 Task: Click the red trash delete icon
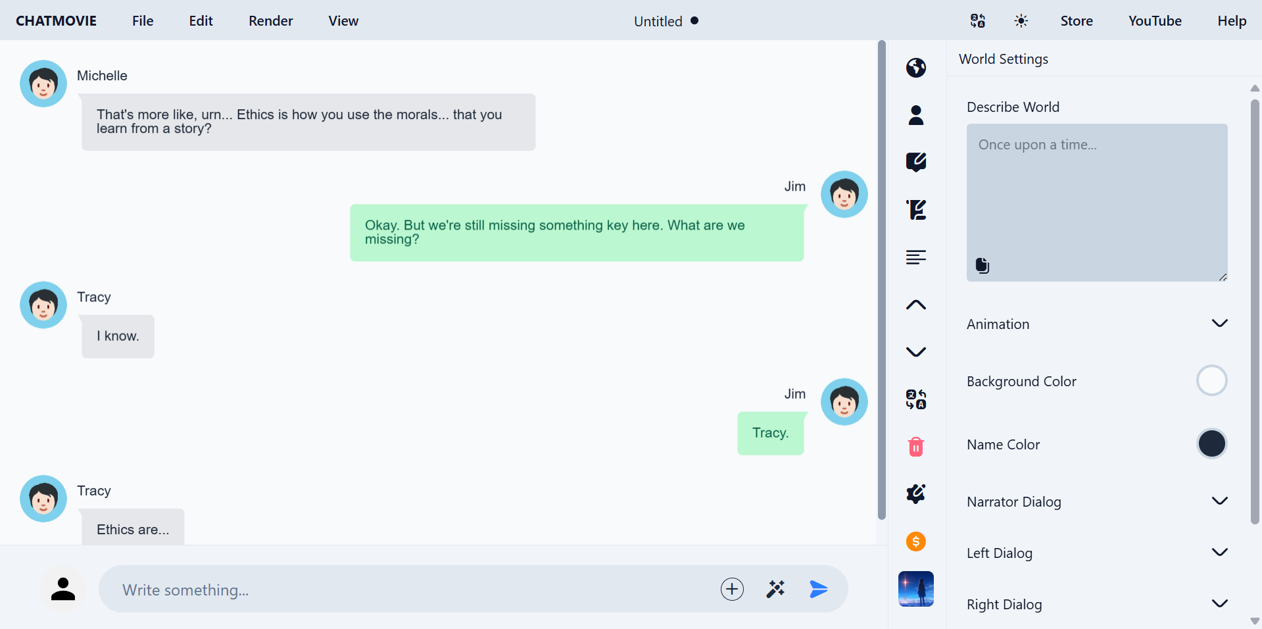(x=915, y=447)
